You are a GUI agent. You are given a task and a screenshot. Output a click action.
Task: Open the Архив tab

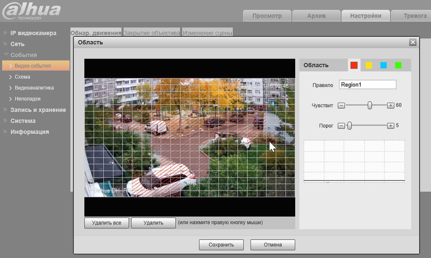pyautogui.click(x=316, y=16)
